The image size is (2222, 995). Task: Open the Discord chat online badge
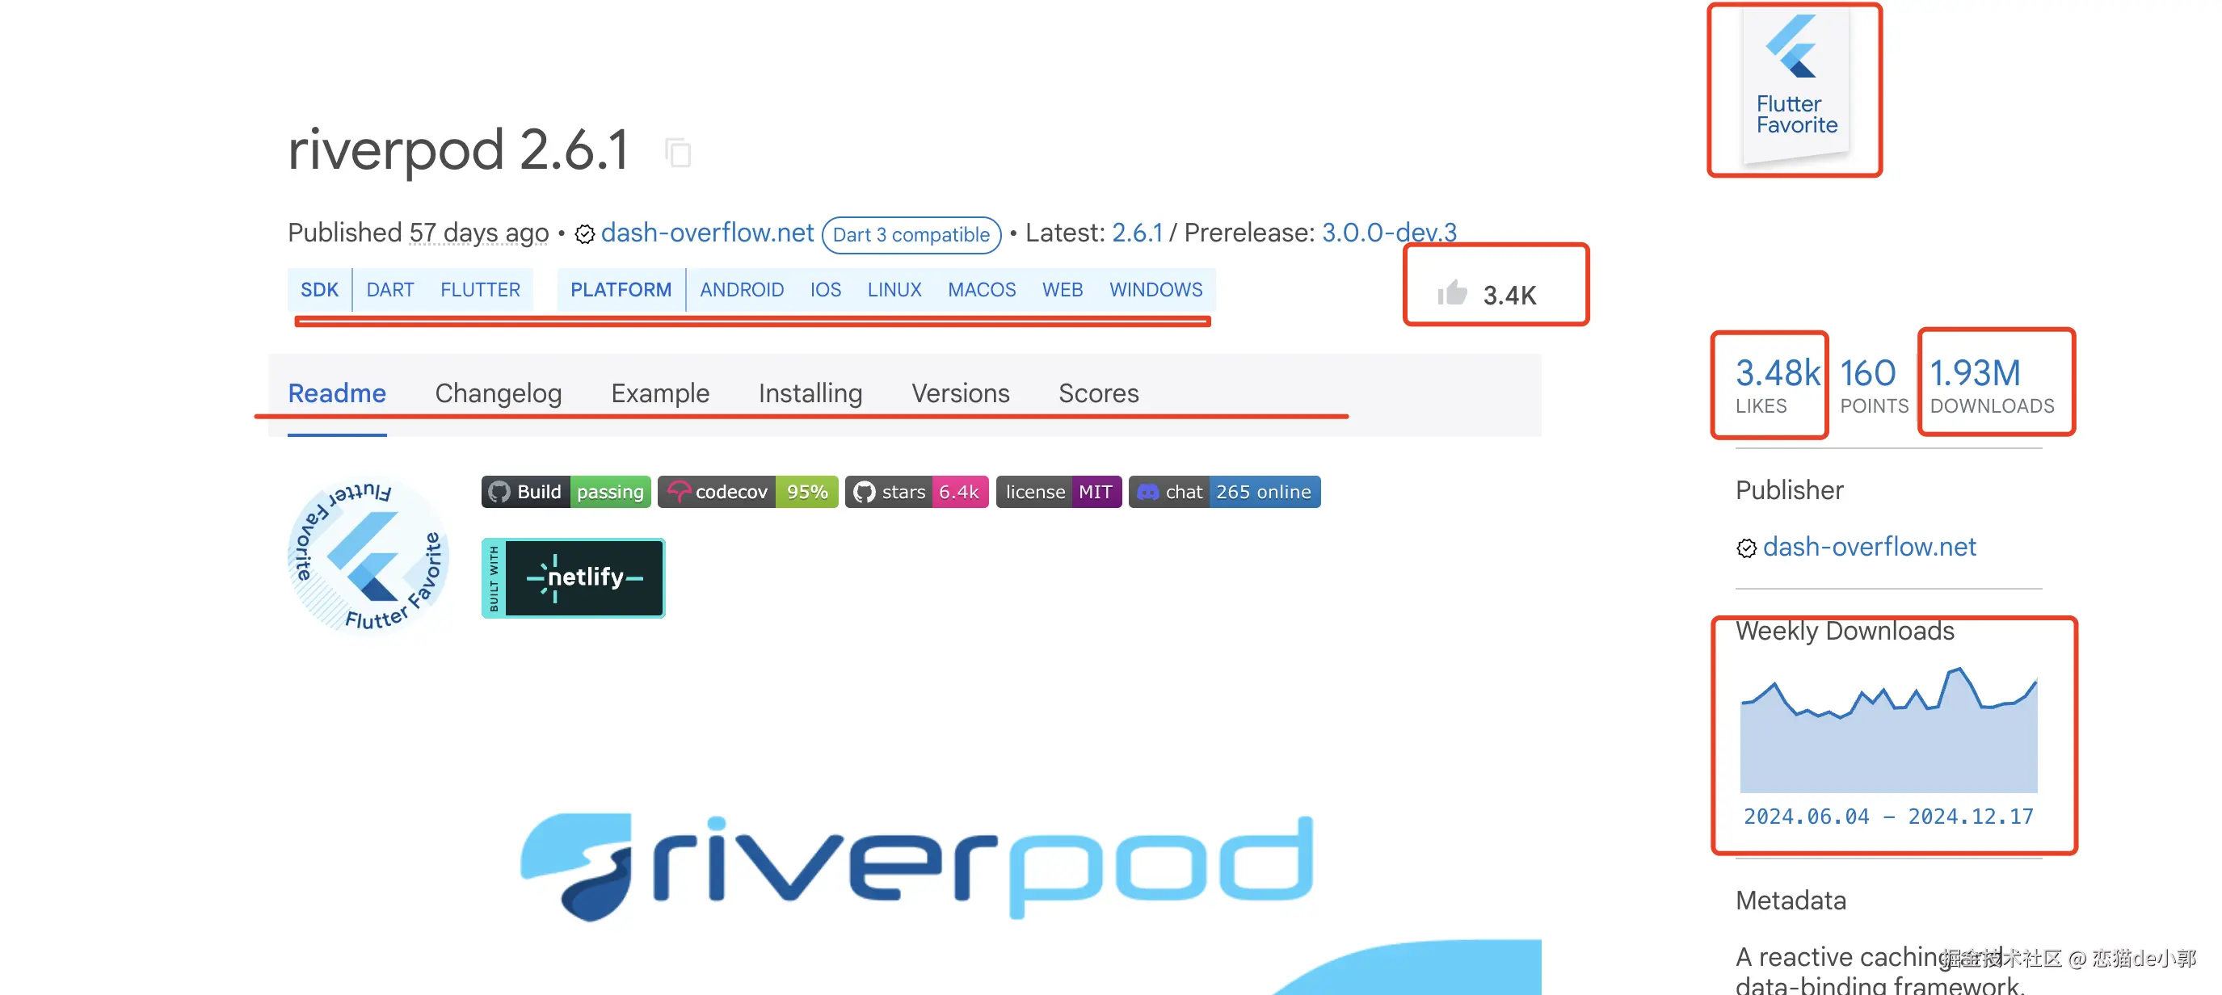pos(1223,492)
